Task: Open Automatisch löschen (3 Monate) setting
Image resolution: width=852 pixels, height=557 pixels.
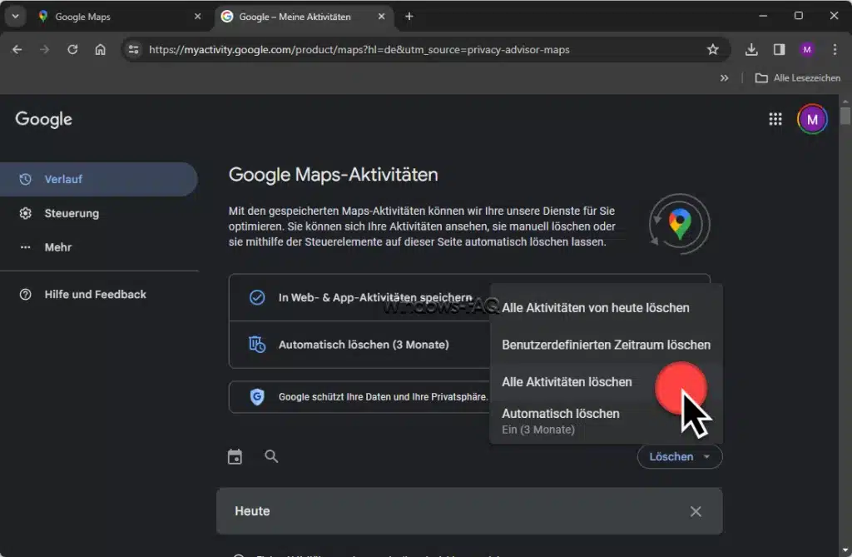Action: tap(359, 345)
